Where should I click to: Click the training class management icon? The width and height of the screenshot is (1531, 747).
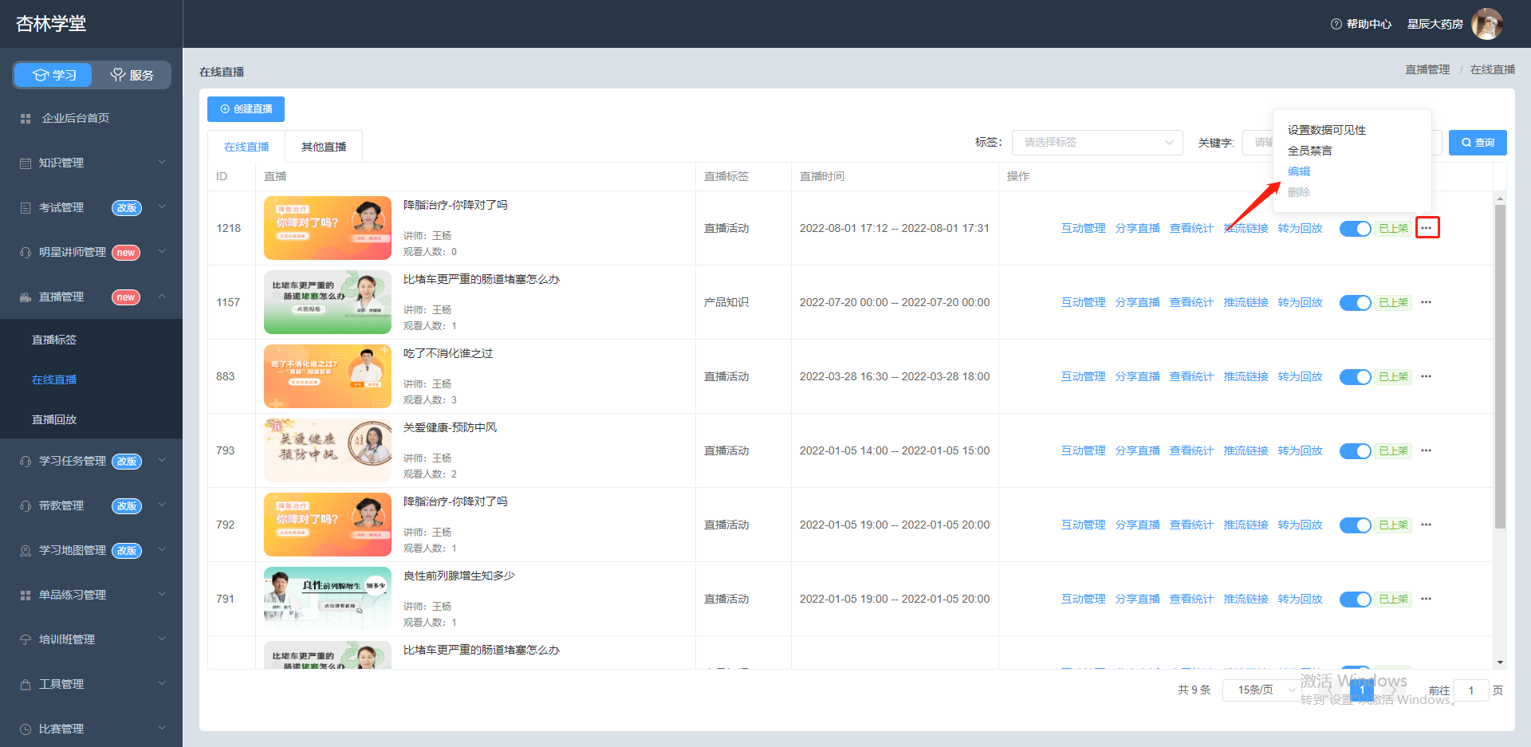pos(26,639)
